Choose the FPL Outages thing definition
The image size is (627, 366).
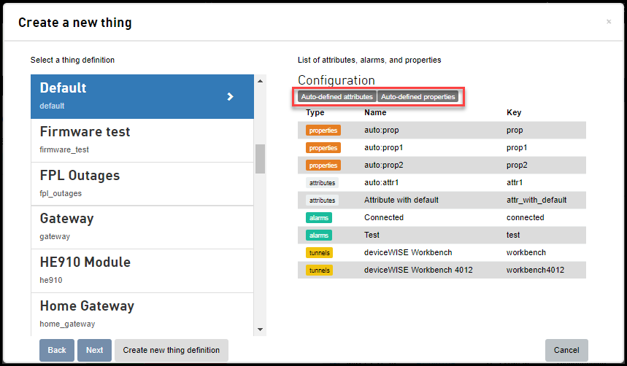pyautogui.click(x=142, y=184)
